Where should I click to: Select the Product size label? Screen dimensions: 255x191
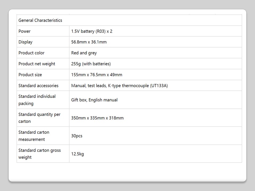(30, 75)
